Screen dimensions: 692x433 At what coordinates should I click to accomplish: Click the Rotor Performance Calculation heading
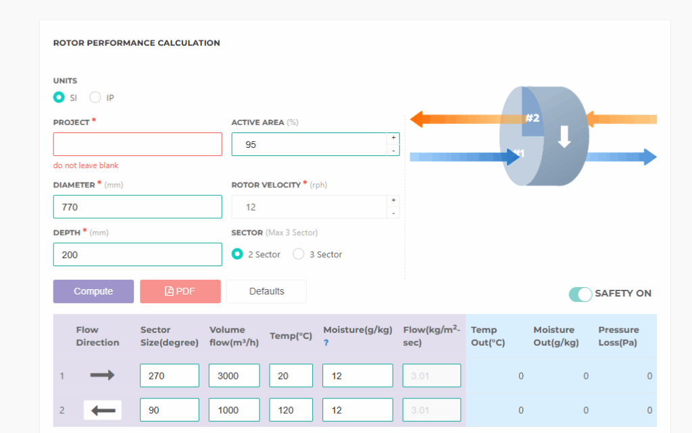(137, 43)
